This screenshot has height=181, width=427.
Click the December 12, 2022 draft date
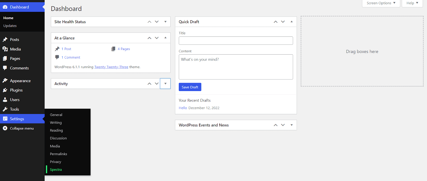click(x=204, y=108)
